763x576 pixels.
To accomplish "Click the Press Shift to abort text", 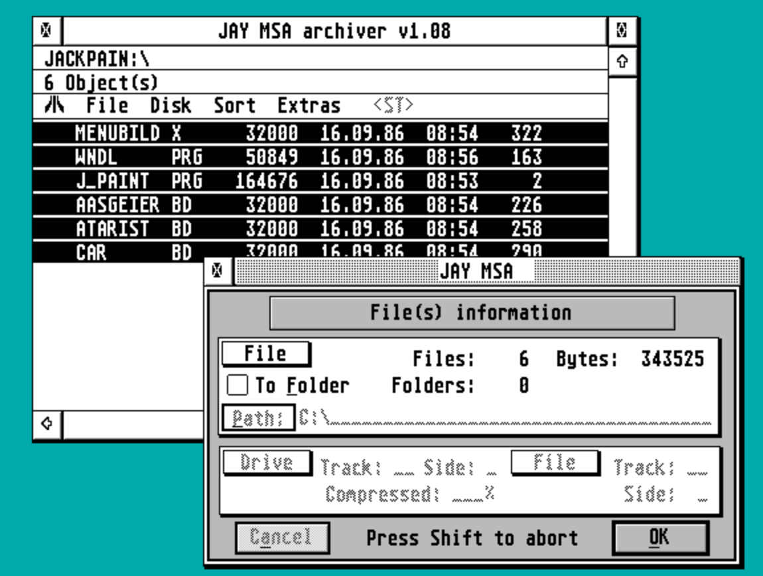I will coord(472,538).
